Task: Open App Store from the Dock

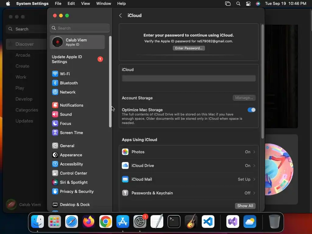Action: coord(123,222)
